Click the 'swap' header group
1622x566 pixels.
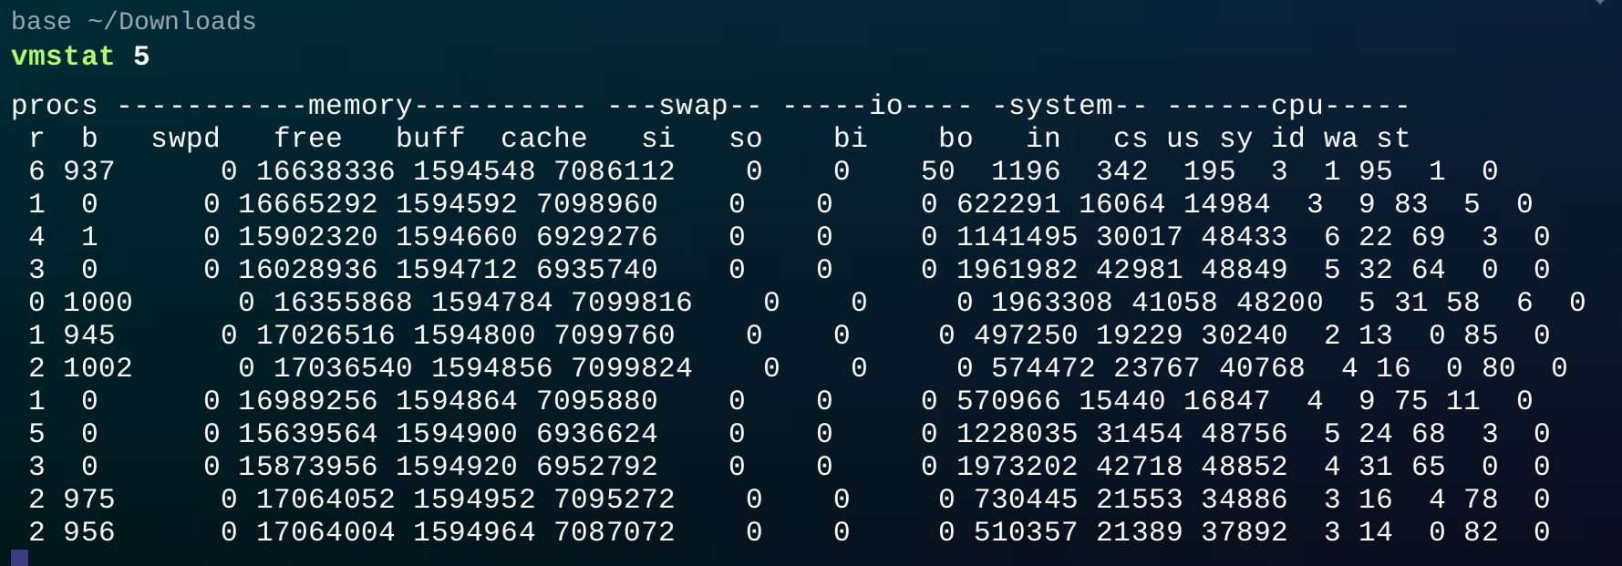click(x=693, y=106)
